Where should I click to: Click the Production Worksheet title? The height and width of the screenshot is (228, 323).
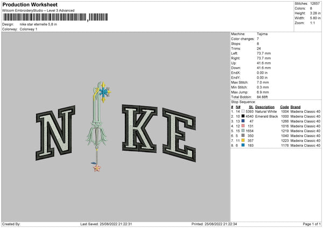coord(30,4)
